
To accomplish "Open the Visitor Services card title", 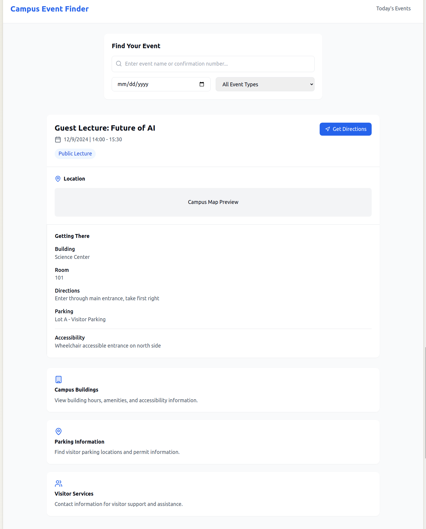I will pyautogui.click(x=74, y=494).
